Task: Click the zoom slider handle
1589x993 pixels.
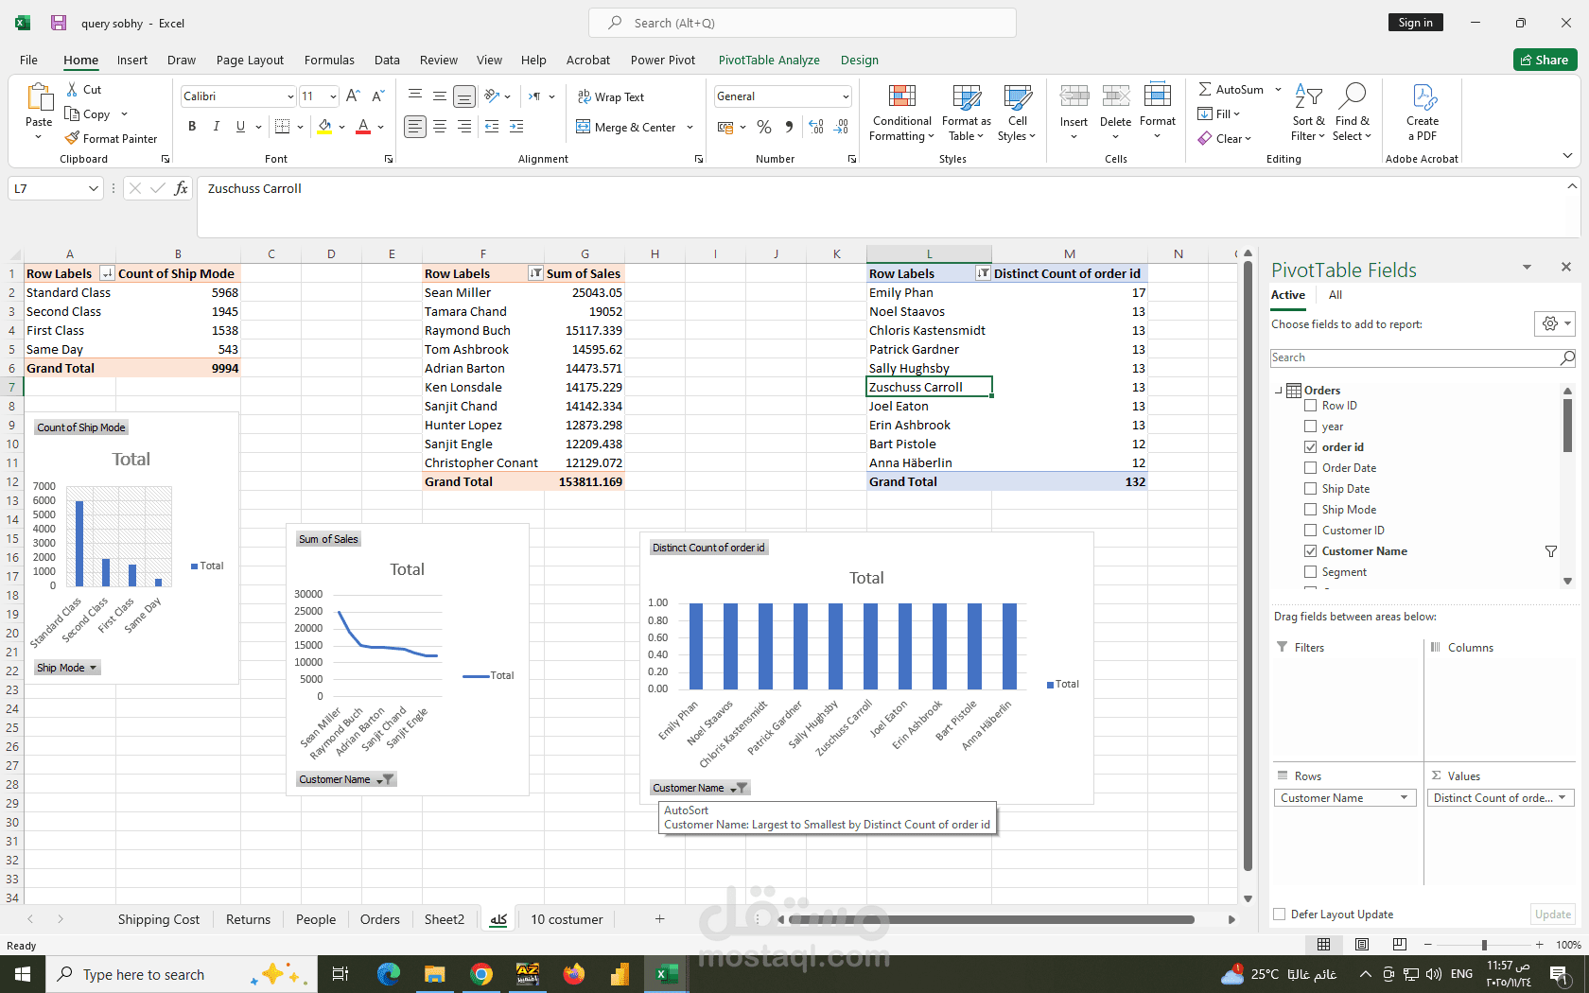Action: (1484, 945)
